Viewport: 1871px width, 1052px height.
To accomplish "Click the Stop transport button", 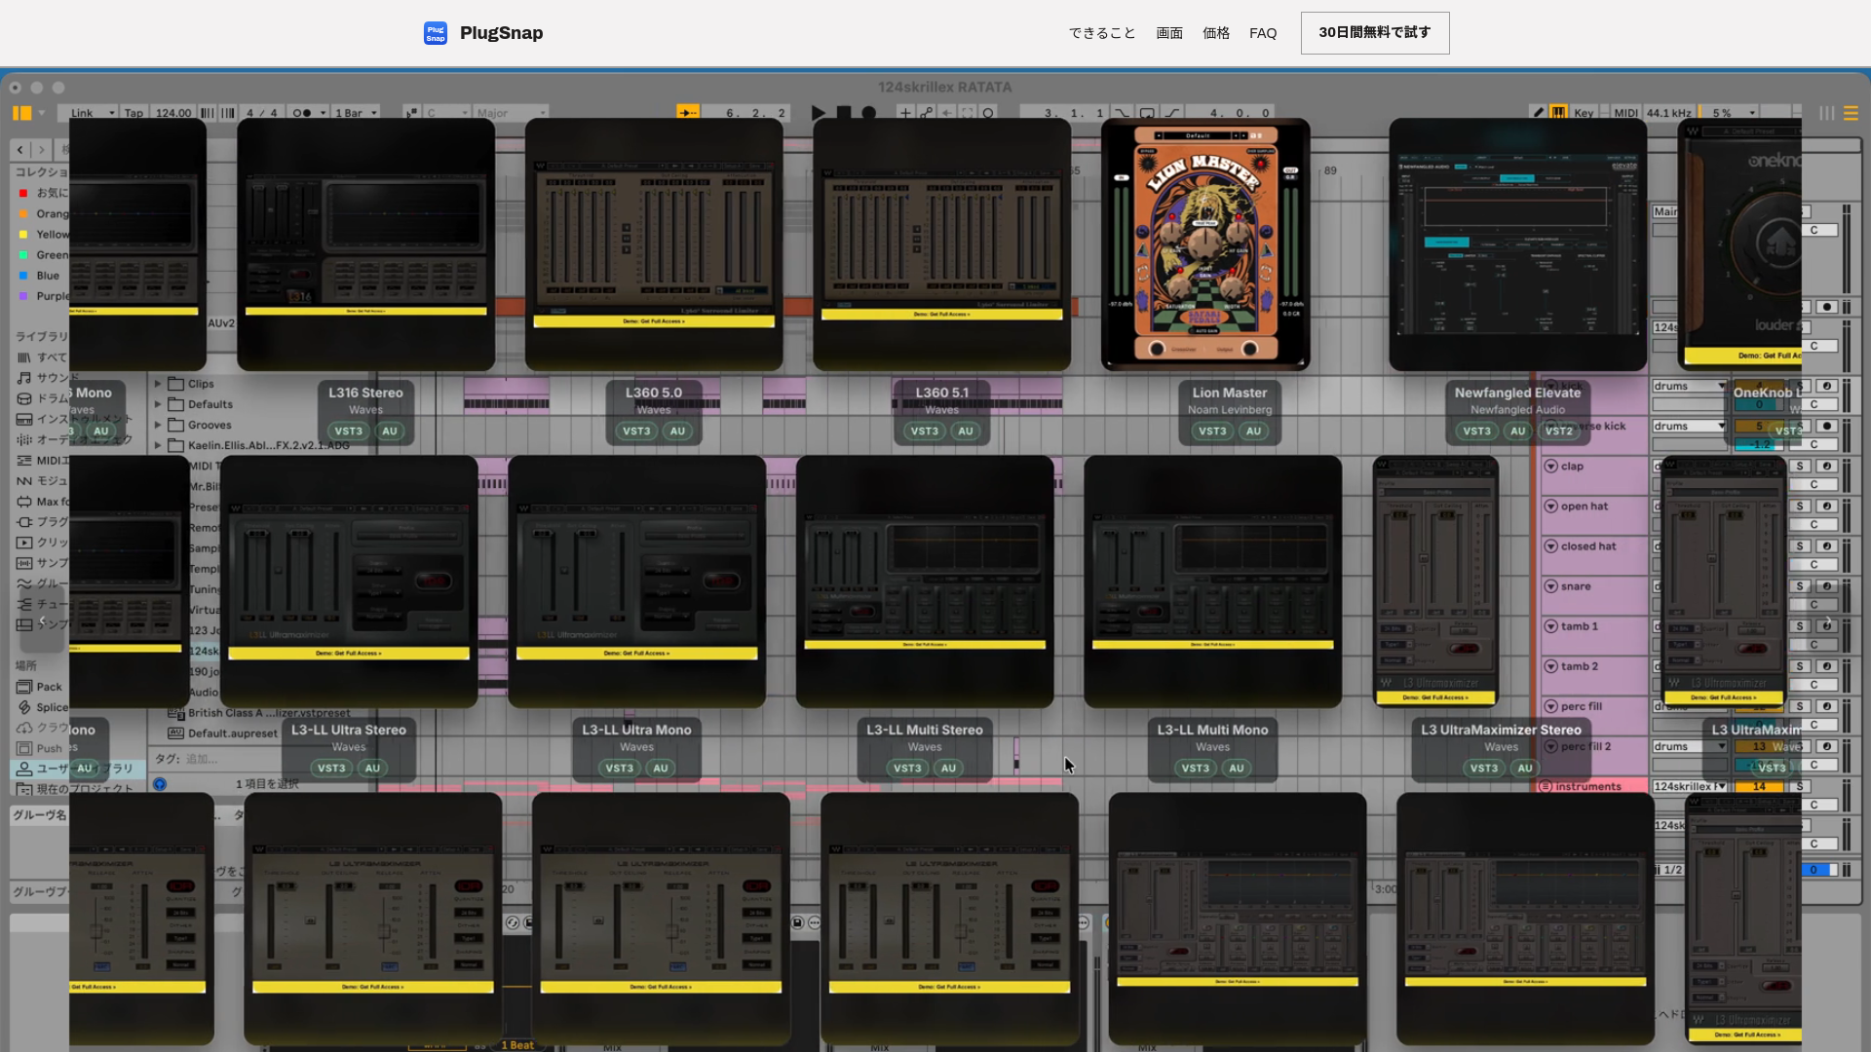I will pos(844,113).
